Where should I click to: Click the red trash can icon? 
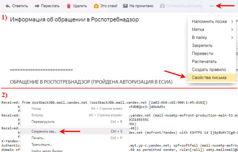point(69,6)
